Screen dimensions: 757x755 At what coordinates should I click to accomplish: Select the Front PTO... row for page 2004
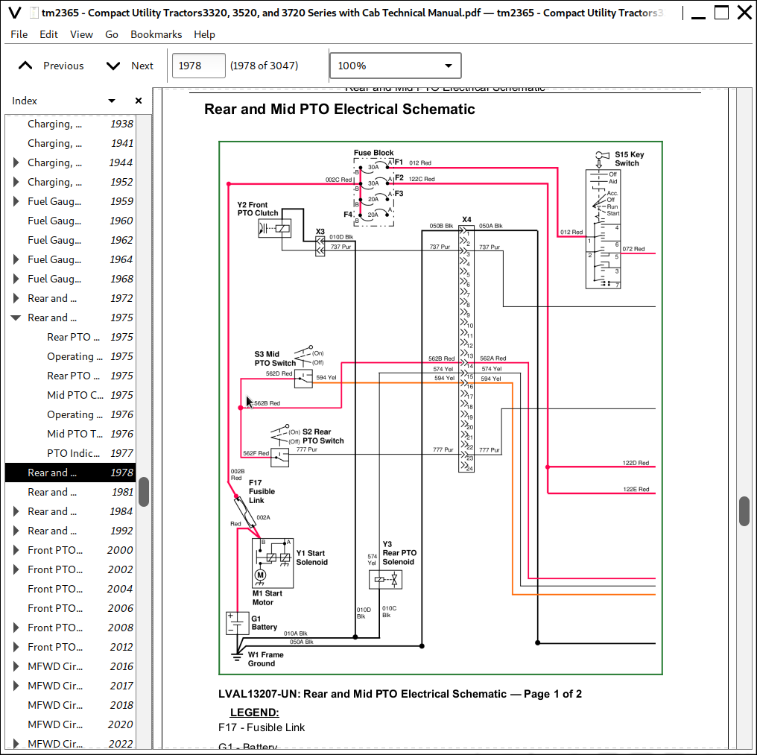[71, 589]
